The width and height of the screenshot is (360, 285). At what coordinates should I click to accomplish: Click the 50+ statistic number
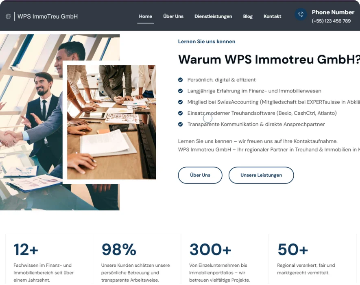(293, 249)
